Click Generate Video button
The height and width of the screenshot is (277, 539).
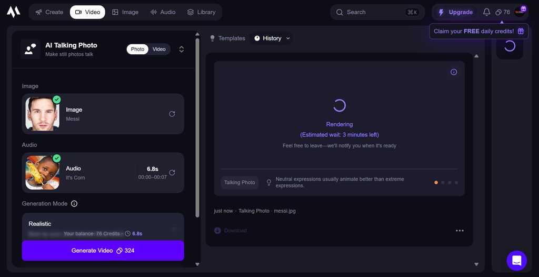click(x=103, y=251)
